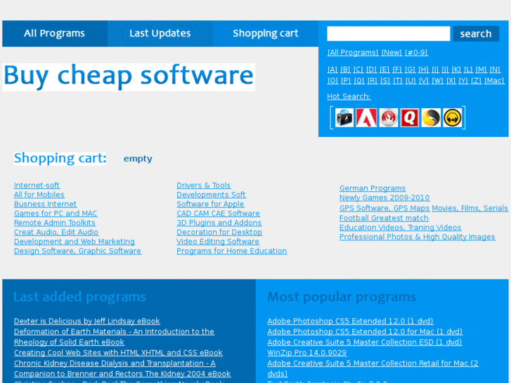Open the [All Programs] index link

(353, 53)
